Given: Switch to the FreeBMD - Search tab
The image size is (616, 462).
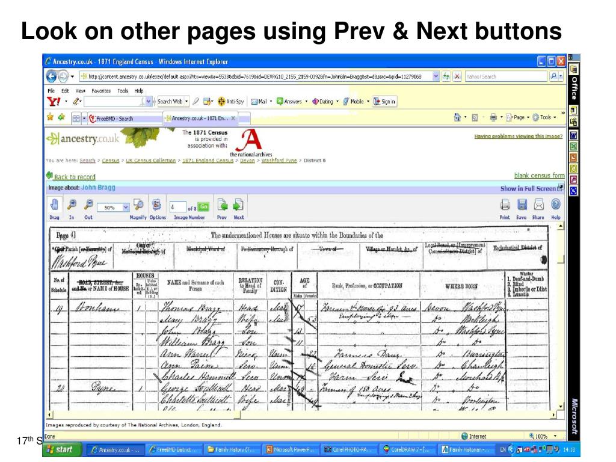Looking at the screenshot, I should pyautogui.click(x=125, y=119).
